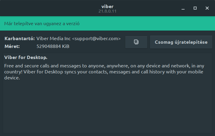Minimize the viber installer window
The image size is (215, 136).
point(183,8)
